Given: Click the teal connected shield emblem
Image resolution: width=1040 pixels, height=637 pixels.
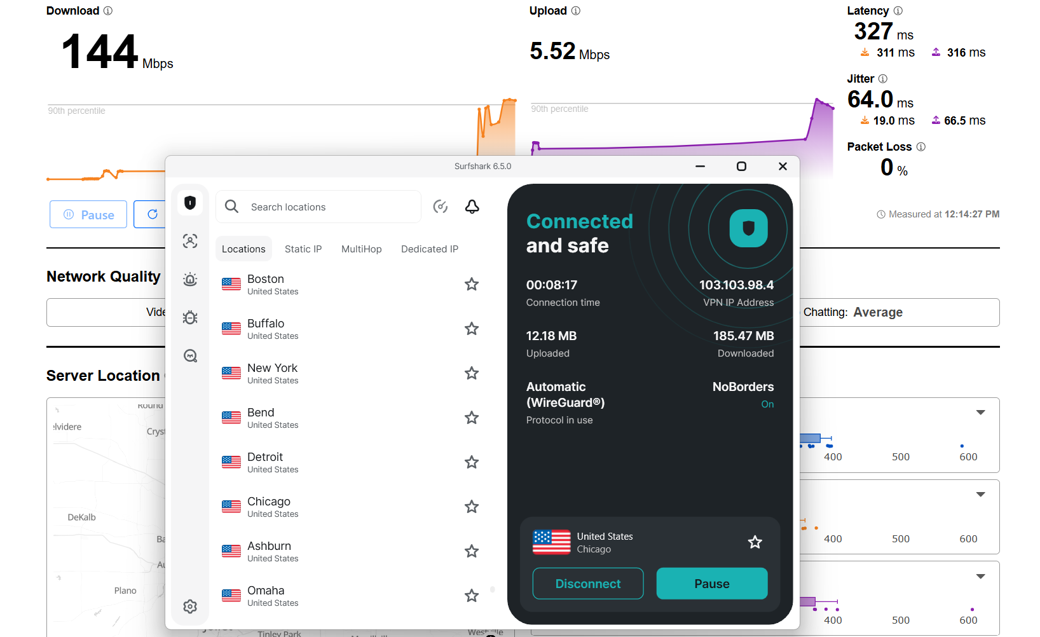Looking at the screenshot, I should click(748, 228).
